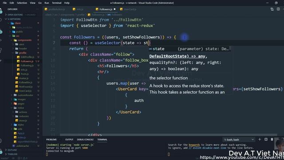Expand the Outline section

click(12, 150)
